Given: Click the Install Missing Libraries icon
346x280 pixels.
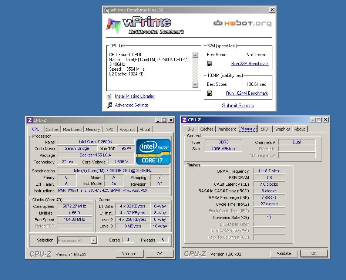Looking at the screenshot, I should pos(109,96).
